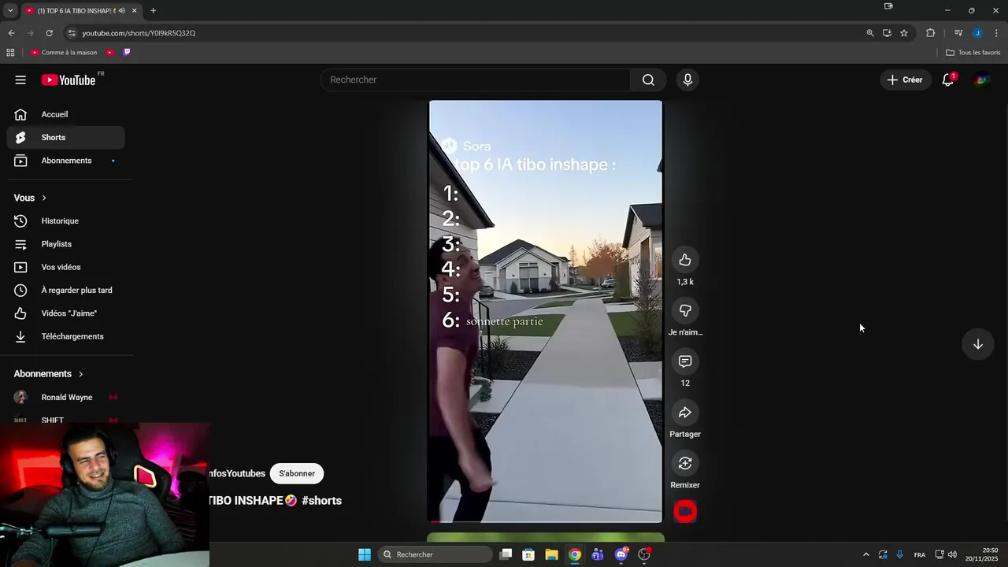
Task: Click the Chrome address bar URL
Action: (x=139, y=33)
